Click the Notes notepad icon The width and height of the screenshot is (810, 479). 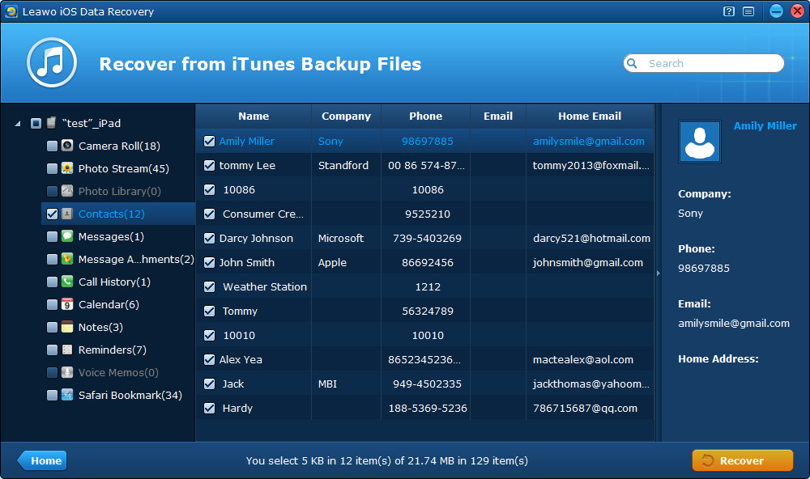67,327
